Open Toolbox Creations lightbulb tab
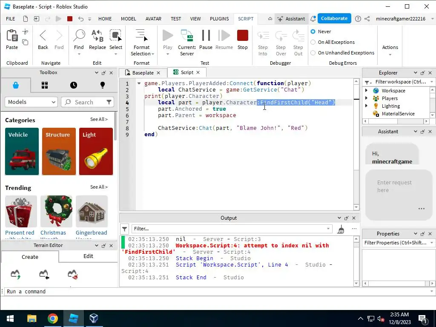The height and width of the screenshot is (327, 436). point(103,85)
